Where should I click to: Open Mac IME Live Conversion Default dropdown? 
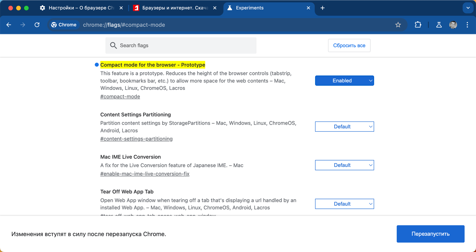click(344, 165)
